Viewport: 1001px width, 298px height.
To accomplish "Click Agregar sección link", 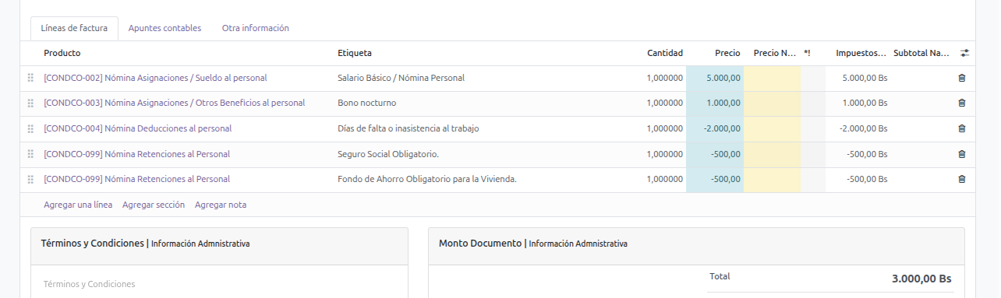I will pos(154,205).
